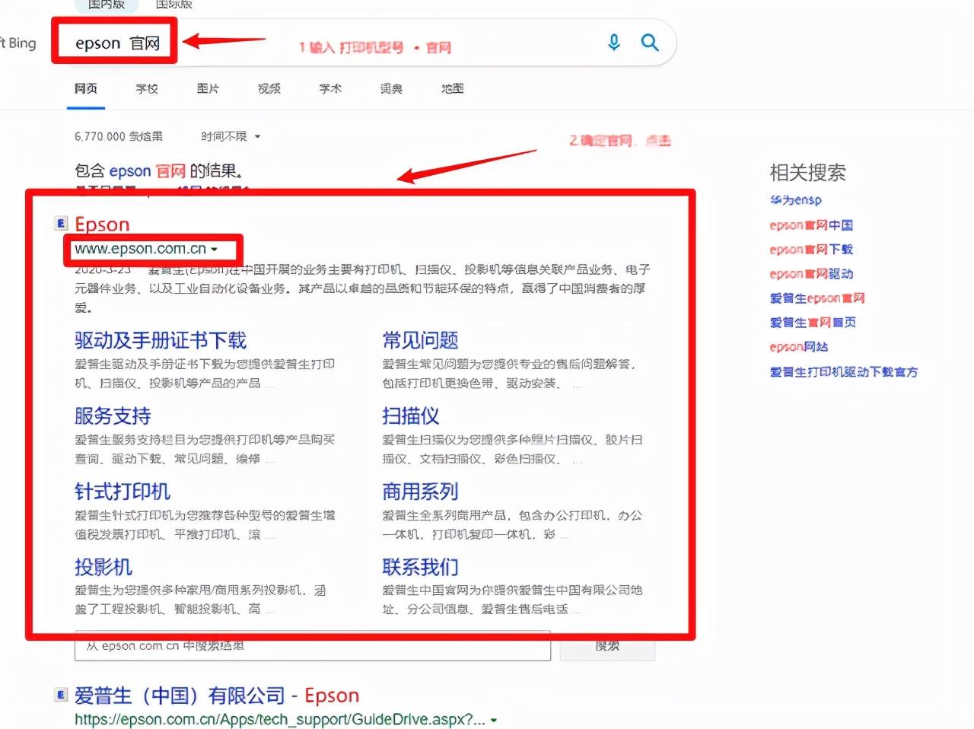Click the favicon beside 爱普生（中国）有限公司 result
Image resolution: width=974 pixels, height=729 pixels.
click(x=62, y=695)
